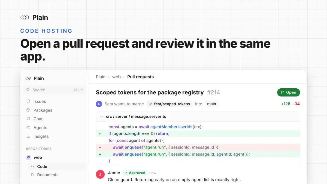Click the Approved badge next to Jamie
Viewport: 327px width, 184px height.
(135, 173)
